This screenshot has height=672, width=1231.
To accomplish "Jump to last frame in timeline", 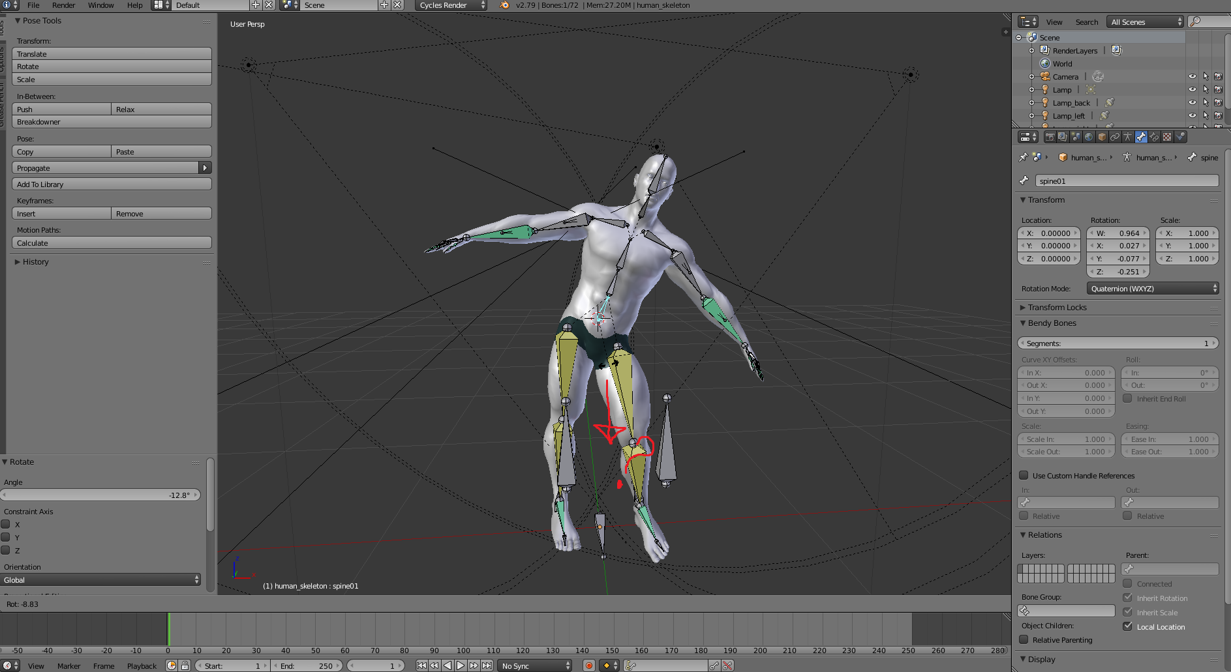I will coord(487,665).
